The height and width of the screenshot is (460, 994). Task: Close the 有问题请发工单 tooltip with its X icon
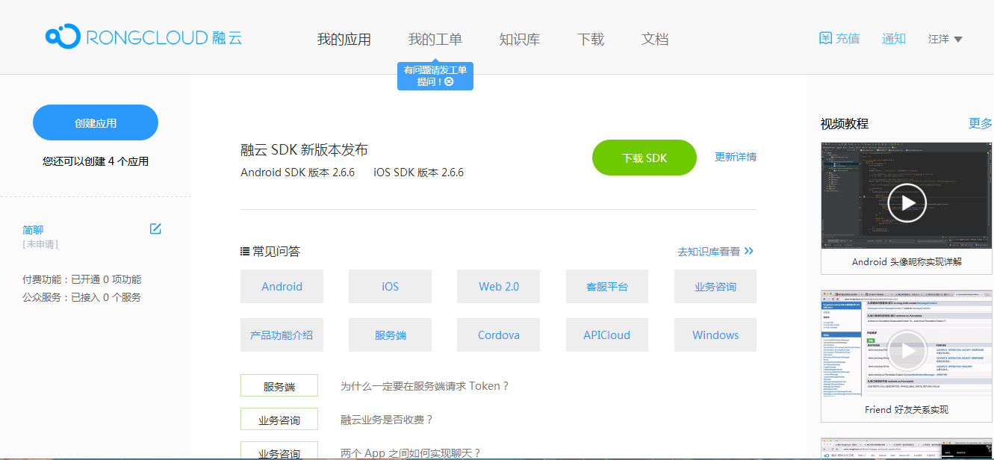point(449,81)
